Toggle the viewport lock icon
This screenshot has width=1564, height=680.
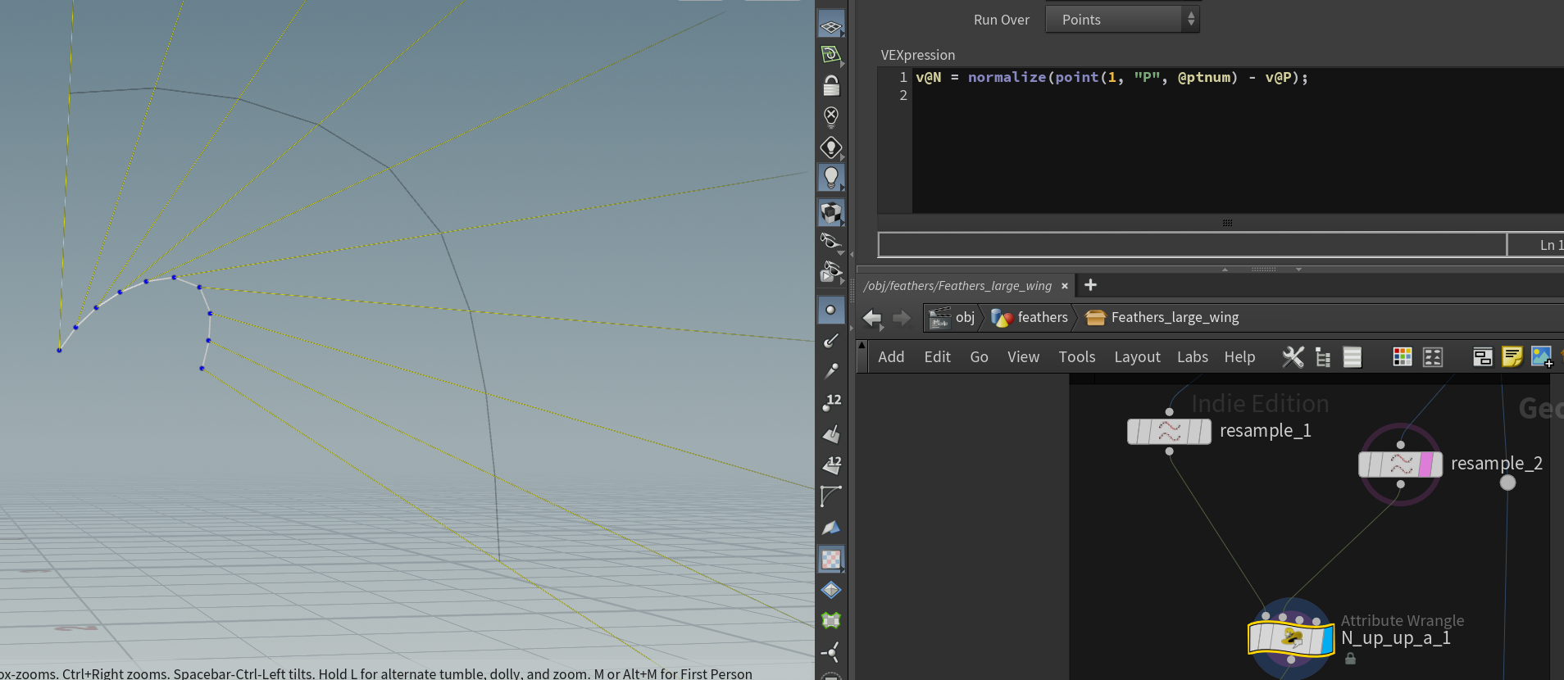(830, 86)
